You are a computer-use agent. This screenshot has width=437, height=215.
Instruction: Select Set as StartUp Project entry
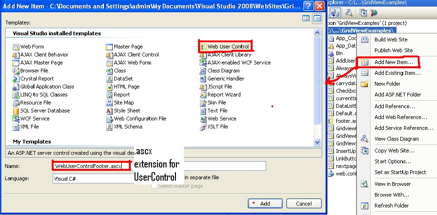[x=400, y=172]
